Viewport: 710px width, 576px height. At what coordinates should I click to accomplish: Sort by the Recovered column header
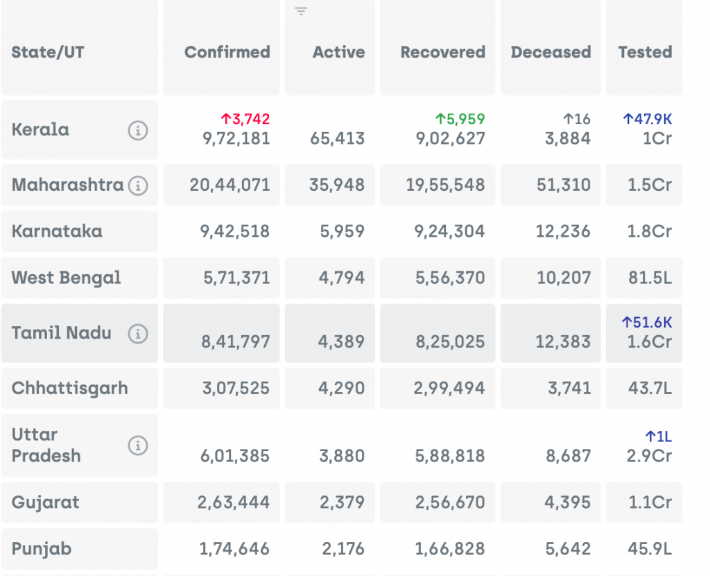[x=442, y=52]
